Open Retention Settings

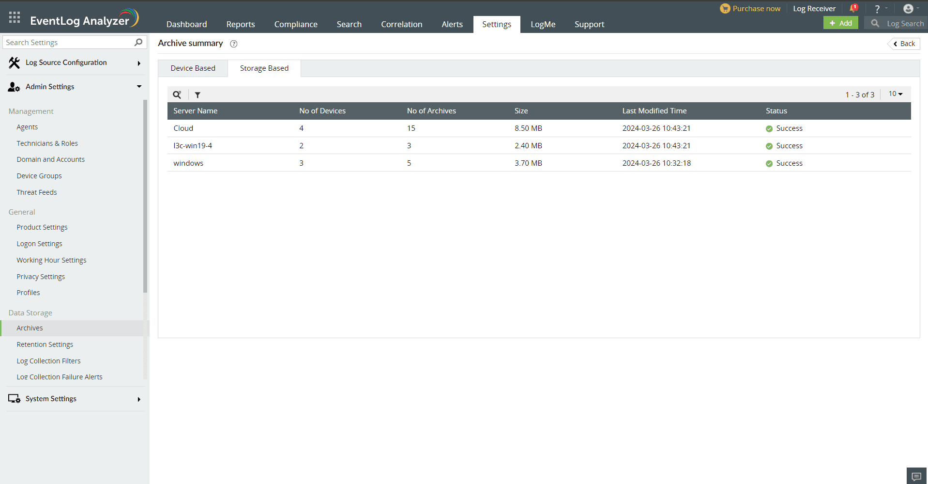(45, 344)
